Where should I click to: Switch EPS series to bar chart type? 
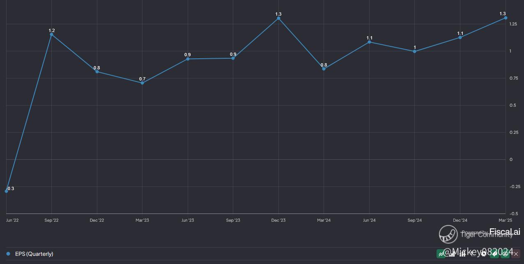(452, 254)
